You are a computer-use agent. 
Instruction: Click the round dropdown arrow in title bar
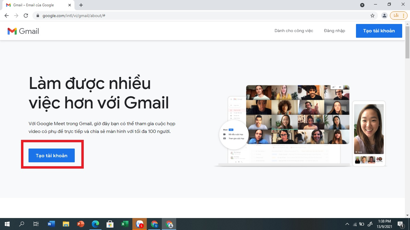pos(362,5)
